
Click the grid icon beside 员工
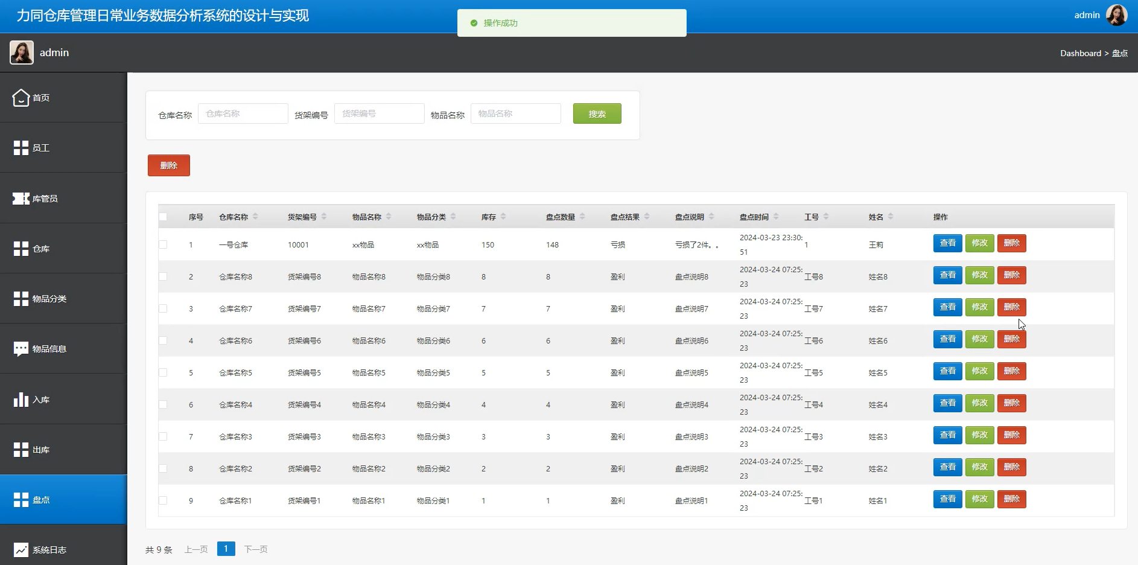coord(21,148)
